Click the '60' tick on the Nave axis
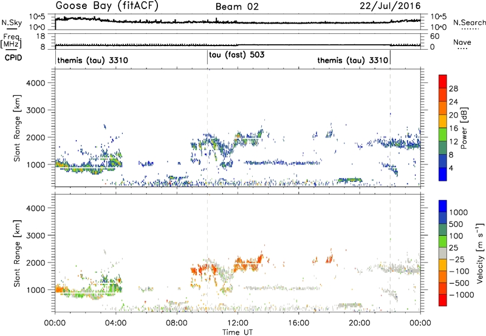The image size is (486, 336). point(435,36)
